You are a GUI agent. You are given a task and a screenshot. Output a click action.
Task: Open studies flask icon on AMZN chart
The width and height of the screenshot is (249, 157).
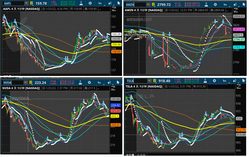tap(206, 4)
